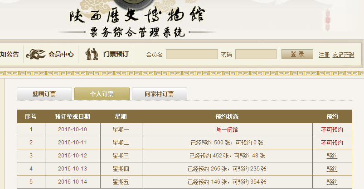Switch to the 何家村订票 tab
This screenshot has height=189, width=364.
click(159, 94)
